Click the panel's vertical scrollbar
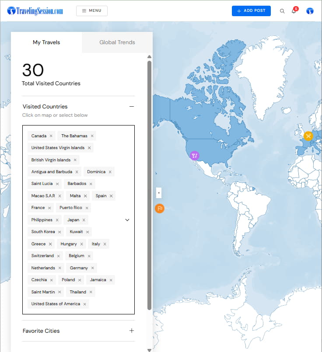Screen dimensions: 322x352 tap(149, 184)
